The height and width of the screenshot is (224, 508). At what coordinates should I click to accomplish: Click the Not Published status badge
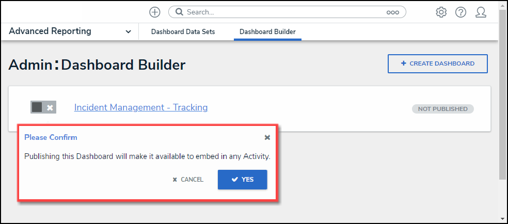tap(442, 109)
